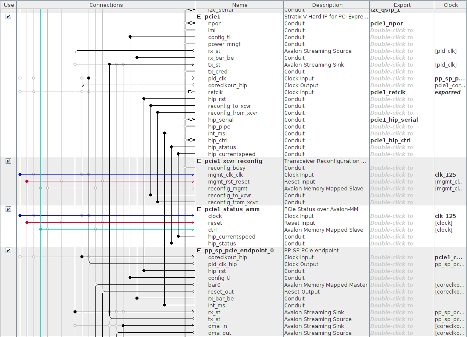Collapse the pcie1_status_amm entry
Screen dimensions: 467x337
point(199,209)
